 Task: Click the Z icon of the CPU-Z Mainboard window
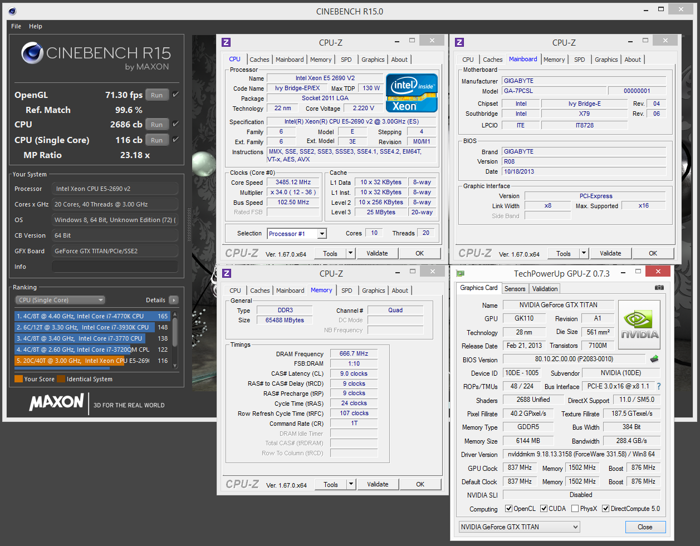tap(459, 42)
